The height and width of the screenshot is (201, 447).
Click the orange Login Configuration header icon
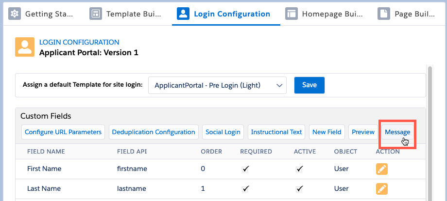coord(24,47)
